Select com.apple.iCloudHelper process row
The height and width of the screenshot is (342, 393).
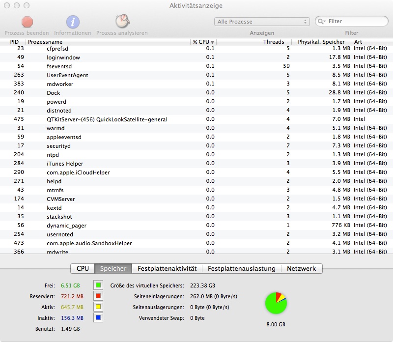tap(196, 172)
